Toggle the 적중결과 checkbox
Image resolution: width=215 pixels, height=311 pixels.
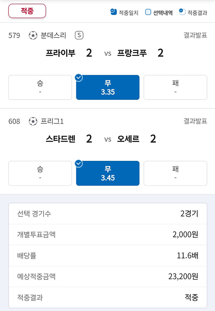click(x=181, y=11)
